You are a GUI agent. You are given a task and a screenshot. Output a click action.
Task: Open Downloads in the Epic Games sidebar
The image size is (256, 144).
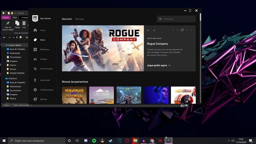point(42,80)
